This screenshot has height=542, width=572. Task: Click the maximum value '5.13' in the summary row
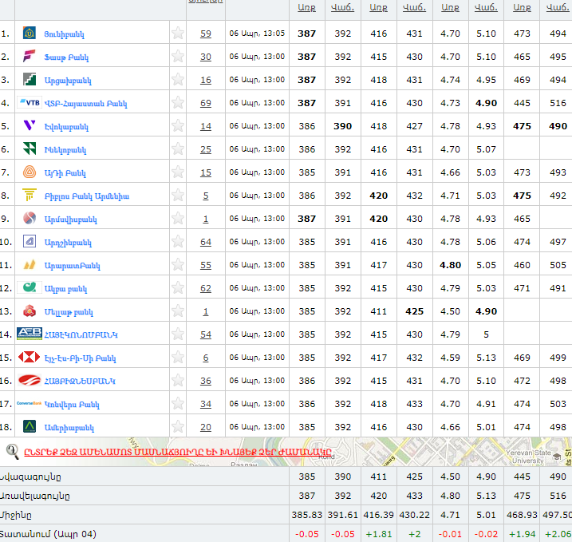pyautogui.click(x=487, y=496)
